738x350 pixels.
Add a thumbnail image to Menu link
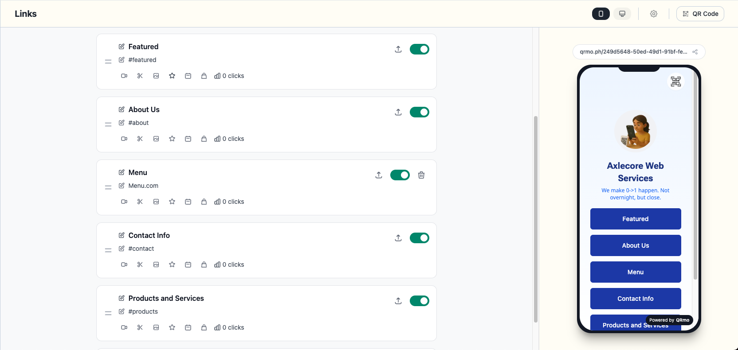[x=156, y=202]
